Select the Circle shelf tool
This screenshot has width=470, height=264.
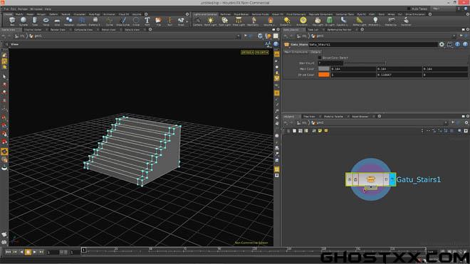point(136,21)
